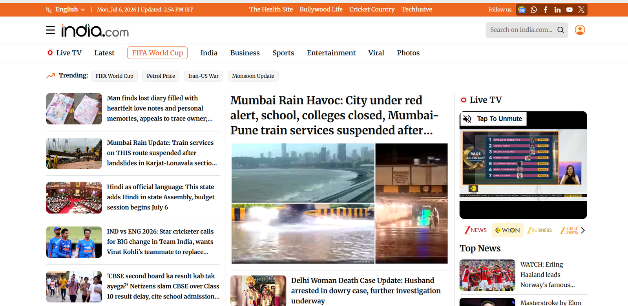Open CBSE second board result story
Image resolution: width=628 pixels, height=306 pixels.
pos(163,286)
